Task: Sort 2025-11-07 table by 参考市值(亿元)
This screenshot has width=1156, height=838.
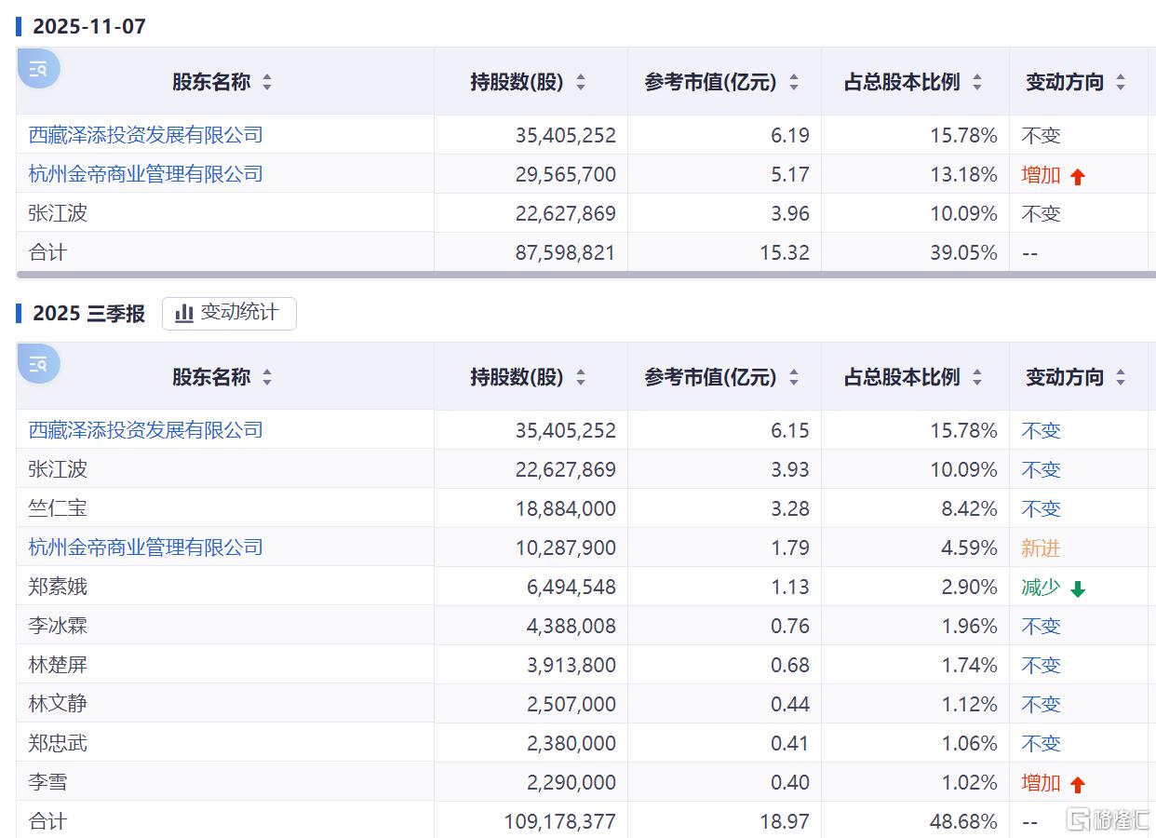Action: click(794, 82)
